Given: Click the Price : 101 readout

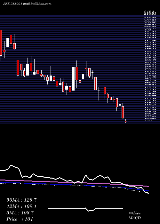Looking at the screenshot, I should (20, 219).
